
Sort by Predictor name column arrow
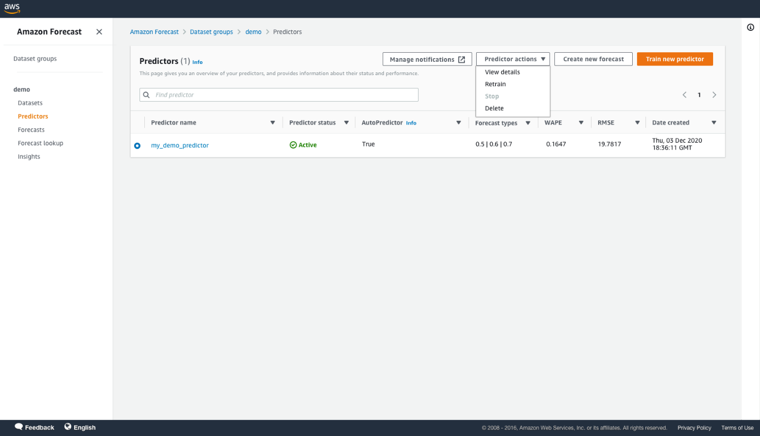(x=273, y=123)
